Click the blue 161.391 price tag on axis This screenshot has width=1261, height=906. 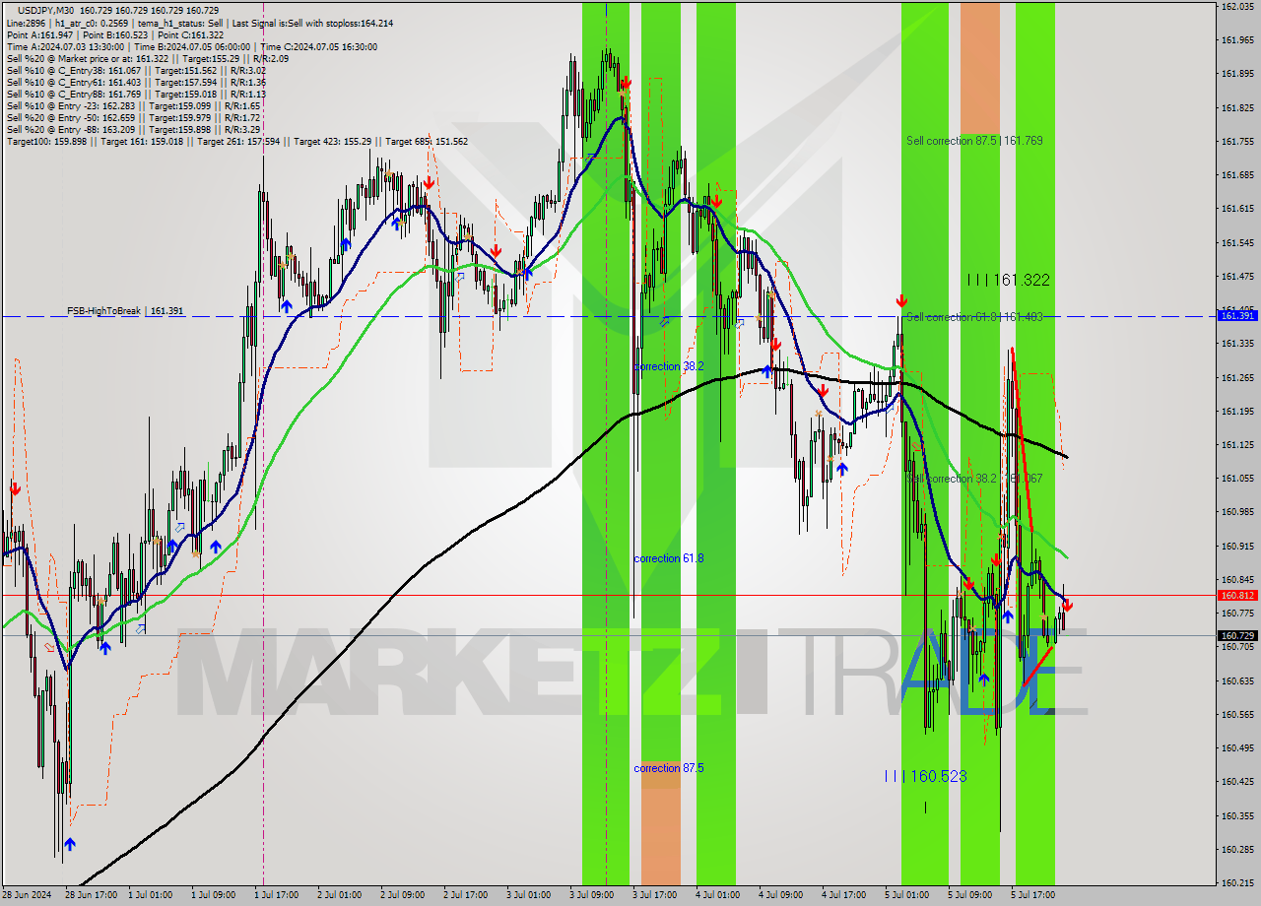click(x=1237, y=316)
